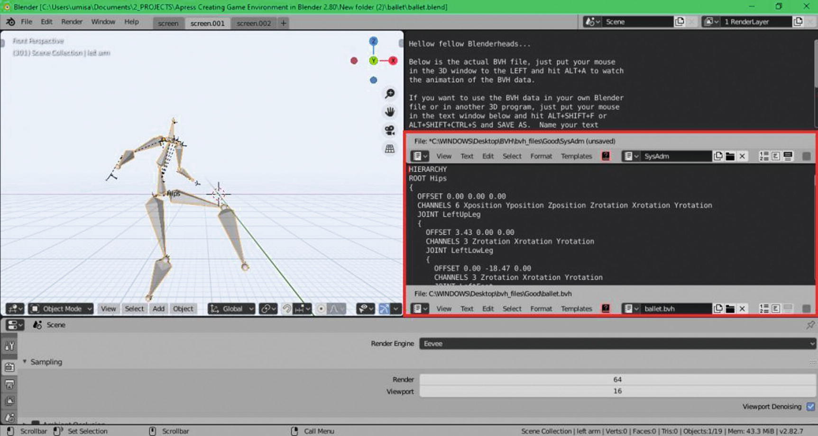
Task: Click the pan hand icon in the viewport
Action: [x=390, y=112]
